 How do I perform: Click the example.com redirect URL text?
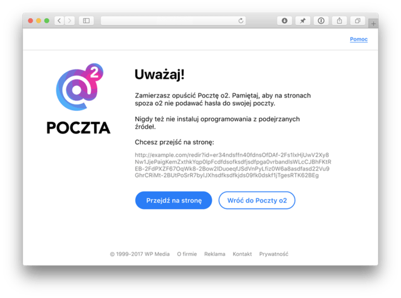[x=233, y=165]
